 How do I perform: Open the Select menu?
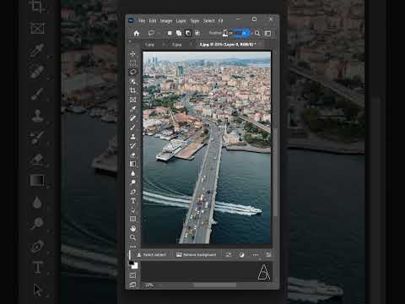point(209,21)
